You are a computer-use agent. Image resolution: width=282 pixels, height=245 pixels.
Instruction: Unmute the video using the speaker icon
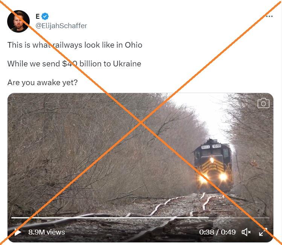click(246, 232)
